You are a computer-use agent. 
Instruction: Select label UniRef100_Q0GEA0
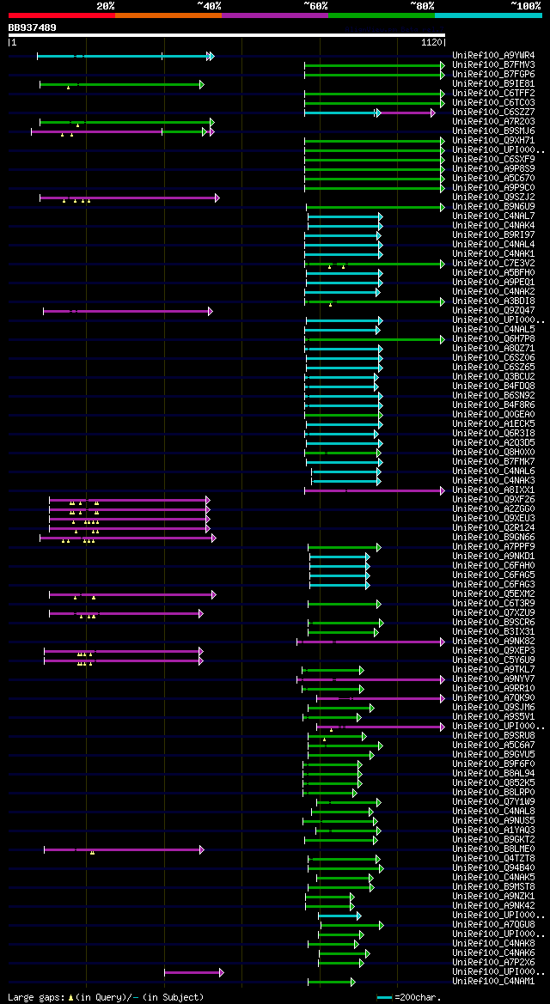(x=493, y=415)
